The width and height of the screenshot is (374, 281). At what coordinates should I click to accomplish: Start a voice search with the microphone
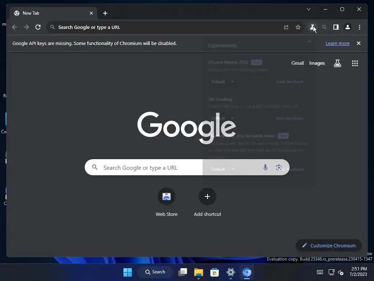tap(265, 168)
